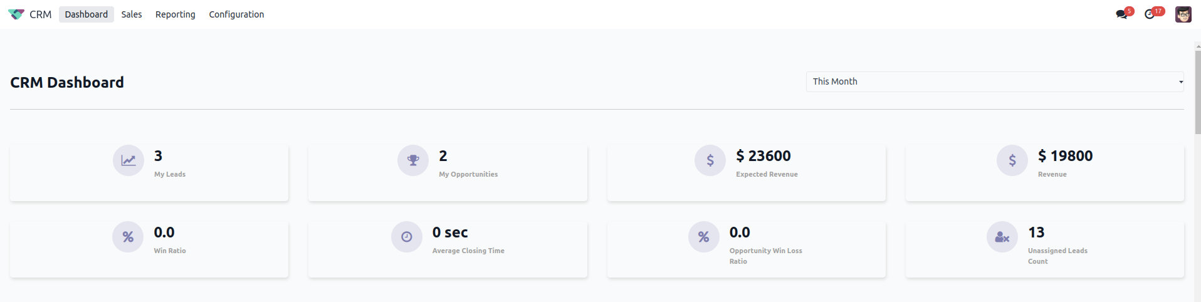Screen dimensions: 1201x302
Task: Expand the This Month period dropdown
Action: (x=995, y=82)
